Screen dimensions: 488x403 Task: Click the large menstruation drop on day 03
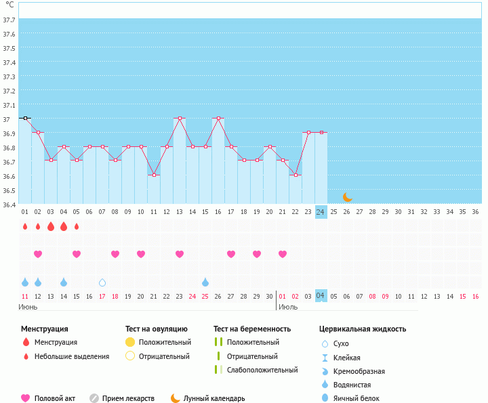(x=51, y=226)
